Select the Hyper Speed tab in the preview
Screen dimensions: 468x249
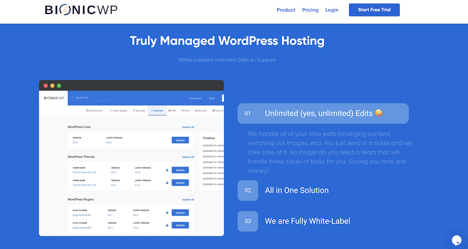coord(118,110)
